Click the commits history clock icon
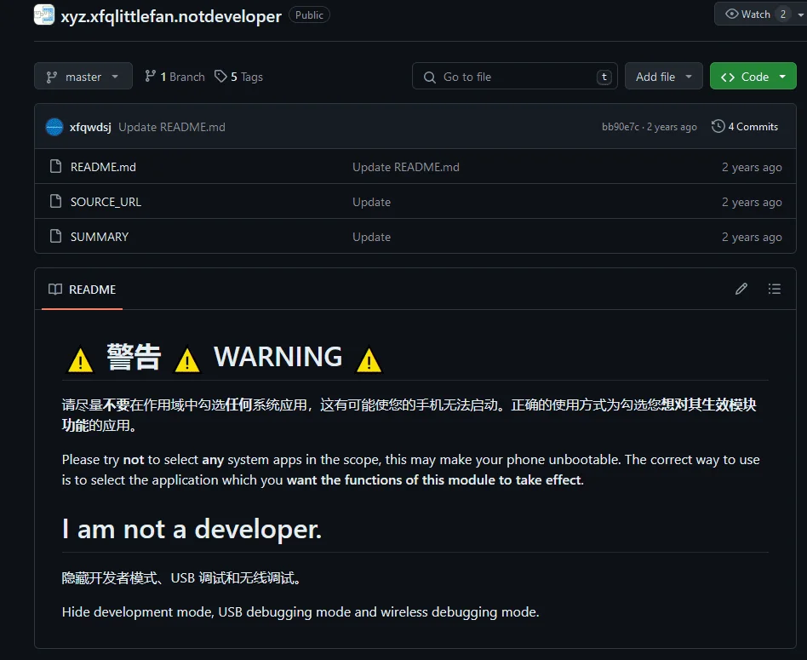The height and width of the screenshot is (660, 807). [718, 126]
